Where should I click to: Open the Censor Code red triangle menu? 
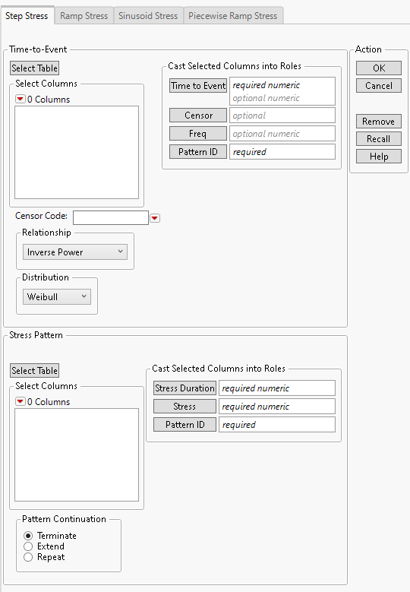click(155, 218)
